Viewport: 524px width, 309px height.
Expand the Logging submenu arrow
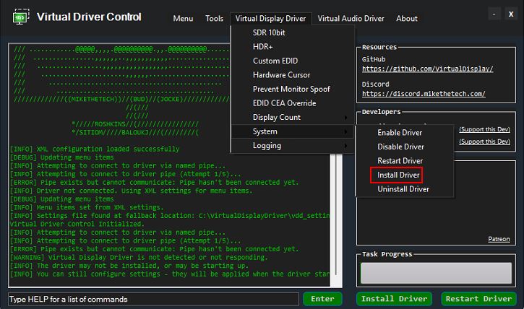[345, 146]
